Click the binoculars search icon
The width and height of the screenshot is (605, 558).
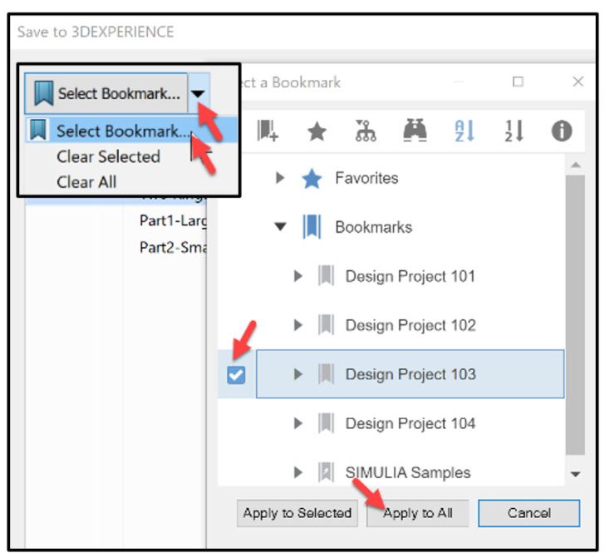click(x=414, y=131)
